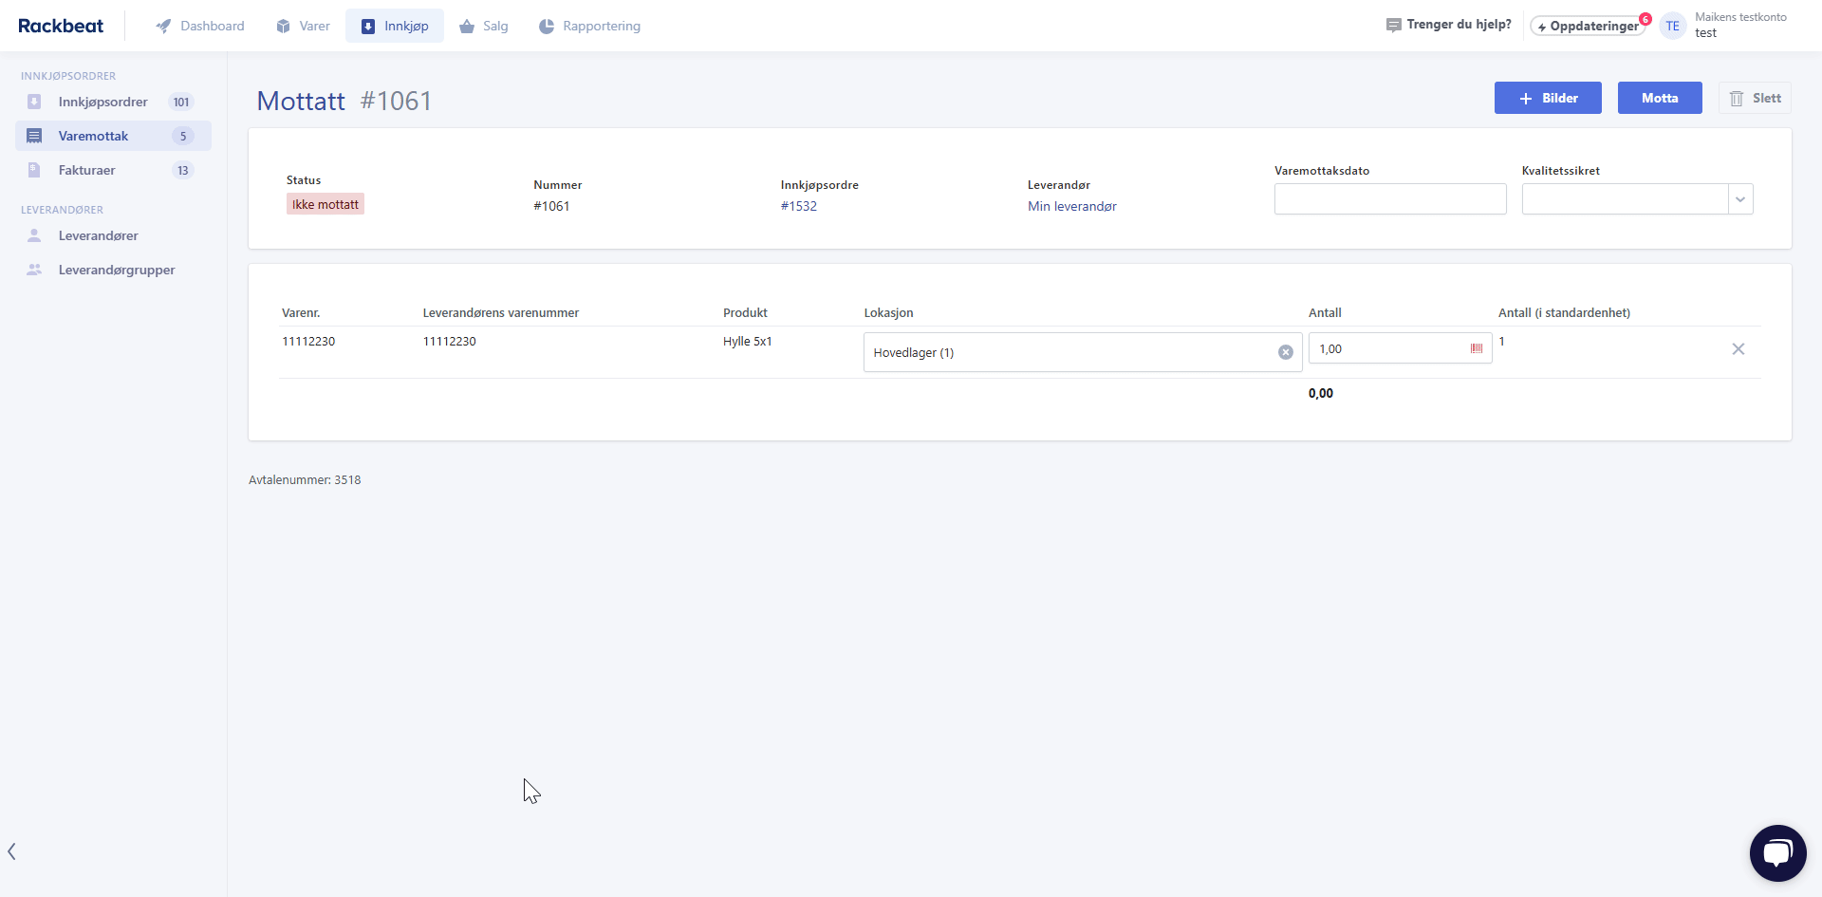Clear the Hovedlager location selection

pyautogui.click(x=1285, y=352)
